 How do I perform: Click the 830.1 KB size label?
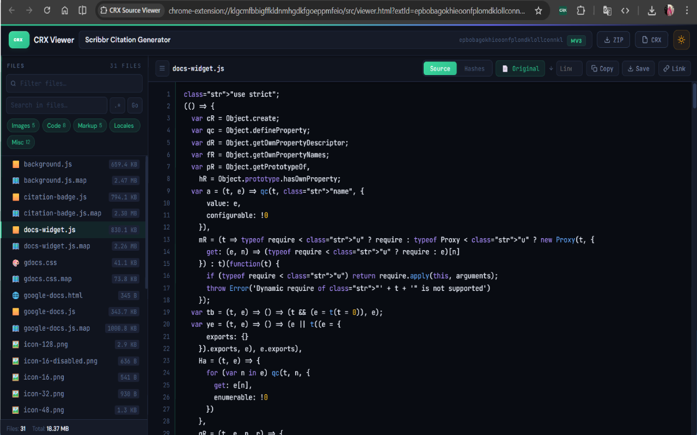tap(124, 230)
